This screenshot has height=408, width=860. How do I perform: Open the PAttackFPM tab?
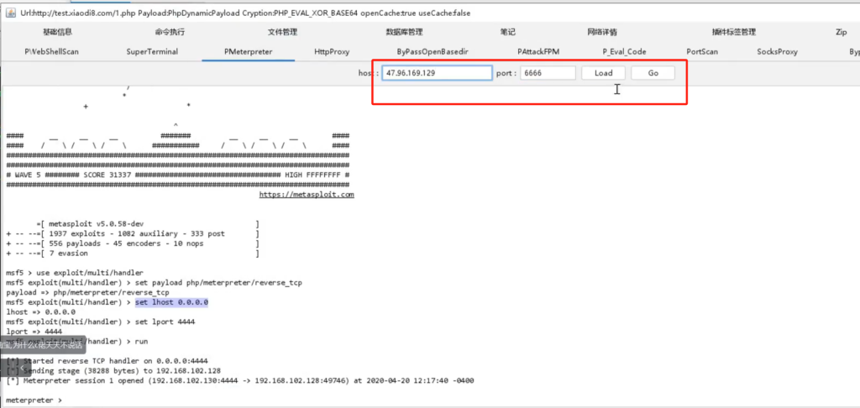pyautogui.click(x=538, y=52)
